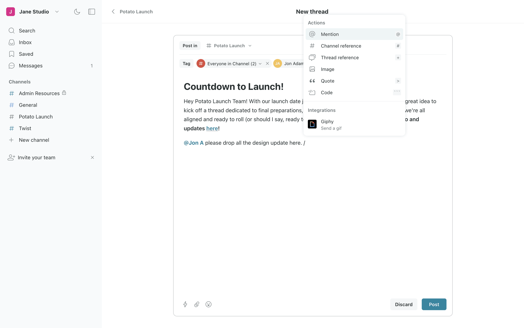Click the Code brackets icon
Image resolution: width=524 pixels, height=328 pixels.
coord(312,92)
